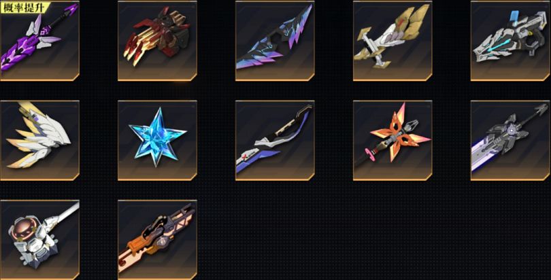Choose the red and gold gauntlet weapon

click(x=157, y=41)
